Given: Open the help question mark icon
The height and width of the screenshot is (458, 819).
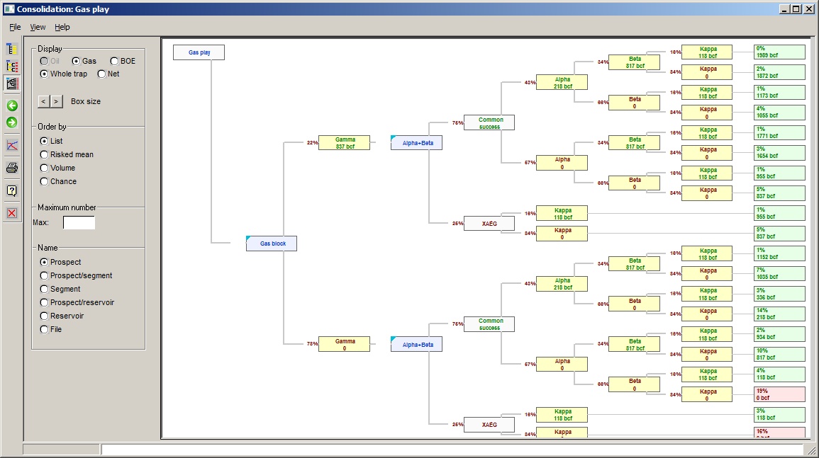Looking at the screenshot, I should [x=12, y=190].
